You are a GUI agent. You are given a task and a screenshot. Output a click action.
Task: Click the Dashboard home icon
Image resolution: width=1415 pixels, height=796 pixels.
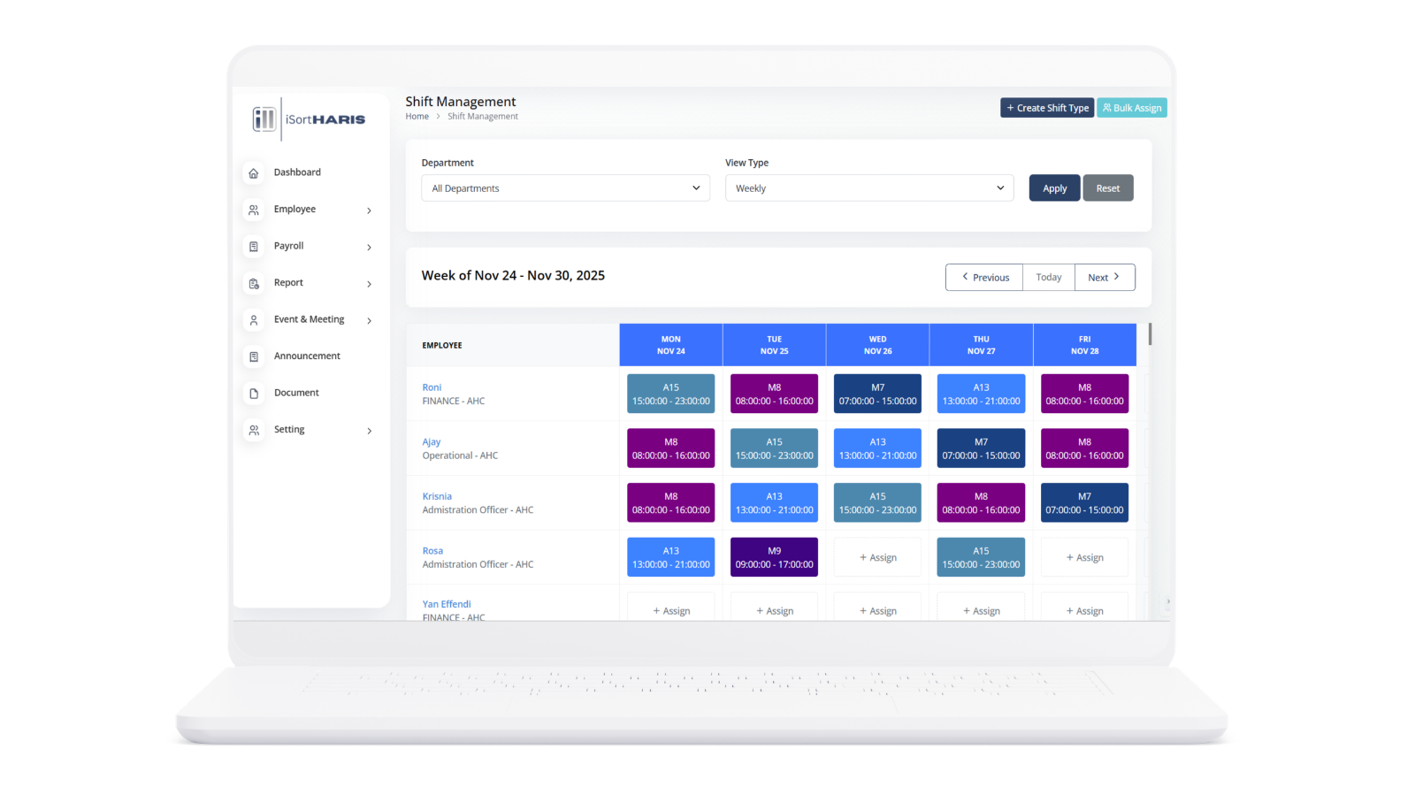pyautogui.click(x=254, y=173)
